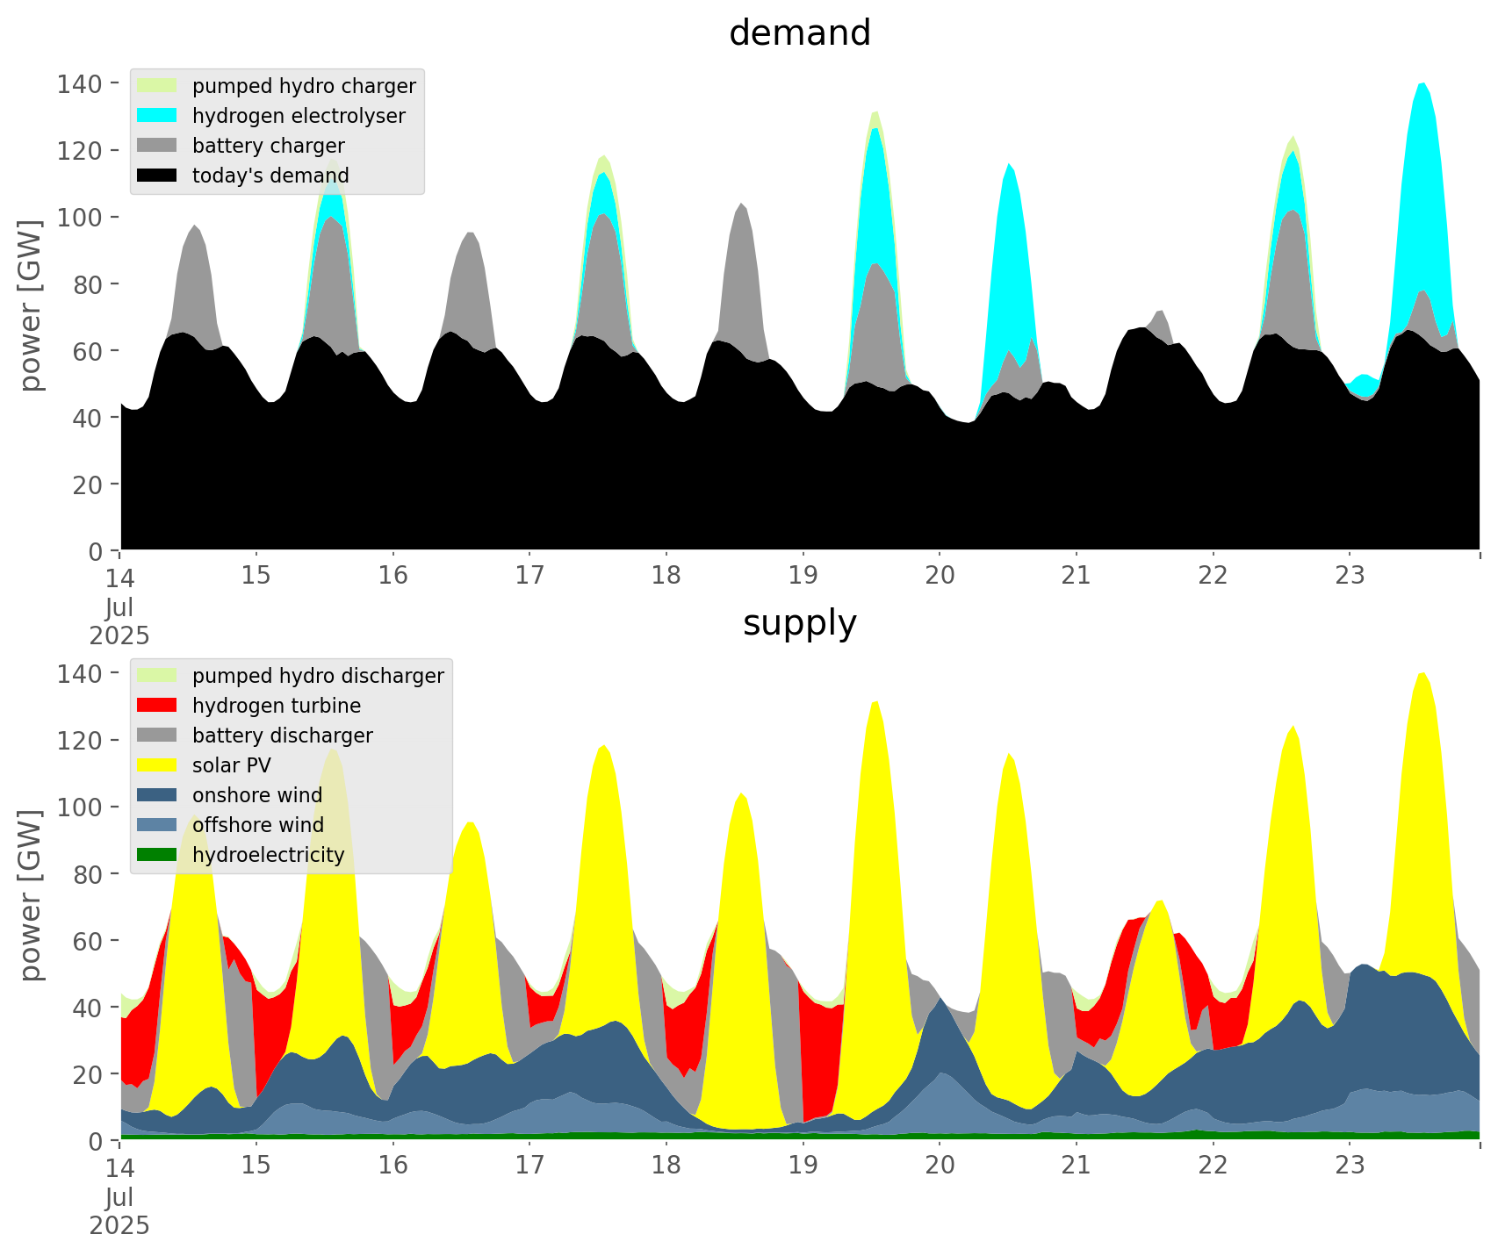Click the cyan hydrogen electrolyser legend swatch
Image resolution: width=1498 pixels, height=1256 pixels.
tap(157, 116)
